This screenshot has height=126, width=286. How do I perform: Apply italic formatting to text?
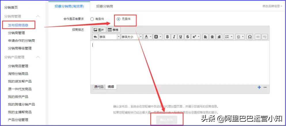pos(174,37)
